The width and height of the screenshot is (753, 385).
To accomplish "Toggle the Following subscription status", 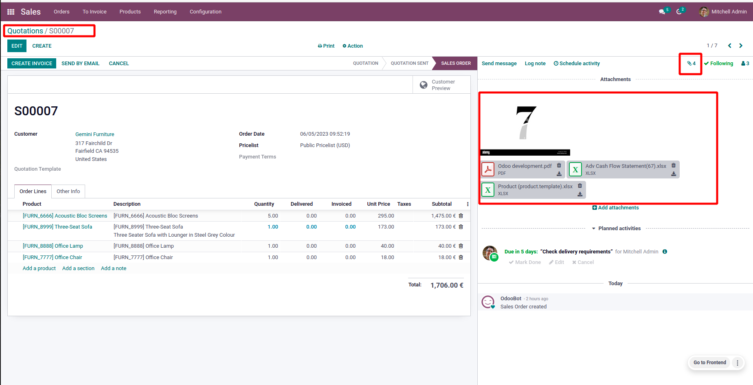I will pos(719,64).
